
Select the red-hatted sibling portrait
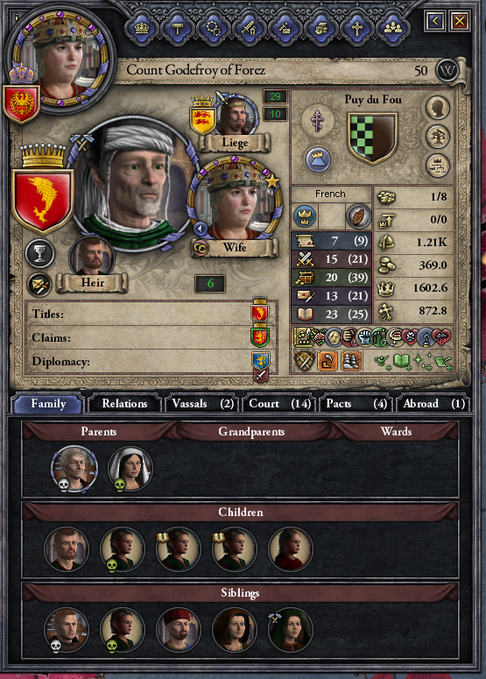coord(178,630)
